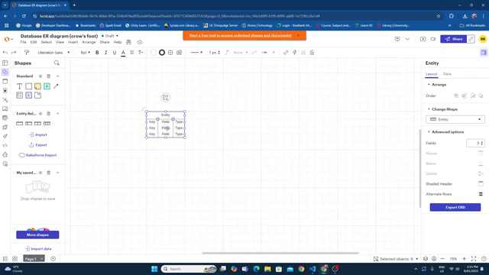Viewport: 489px width, 275px height.
Task: Open the free trial banner link
Action: click(240, 35)
